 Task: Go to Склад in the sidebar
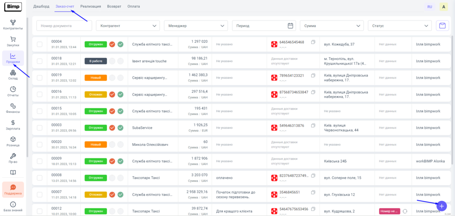(13, 75)
